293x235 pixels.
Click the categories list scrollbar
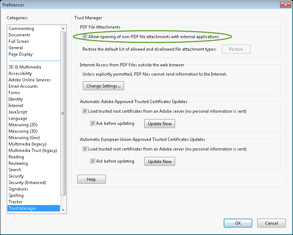[x=63, y=113]
